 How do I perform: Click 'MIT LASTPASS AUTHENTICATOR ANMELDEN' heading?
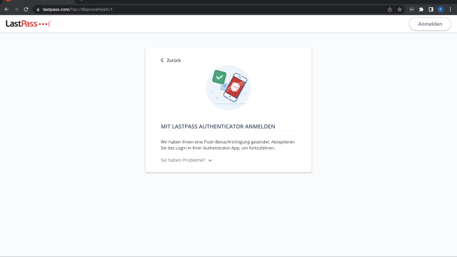point(218,126)
